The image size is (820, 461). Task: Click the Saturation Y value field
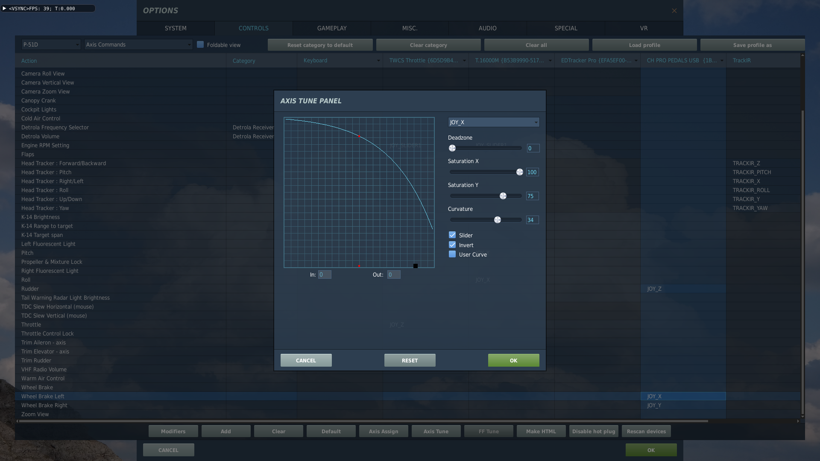pyautogui.click(x=533, y=196)
